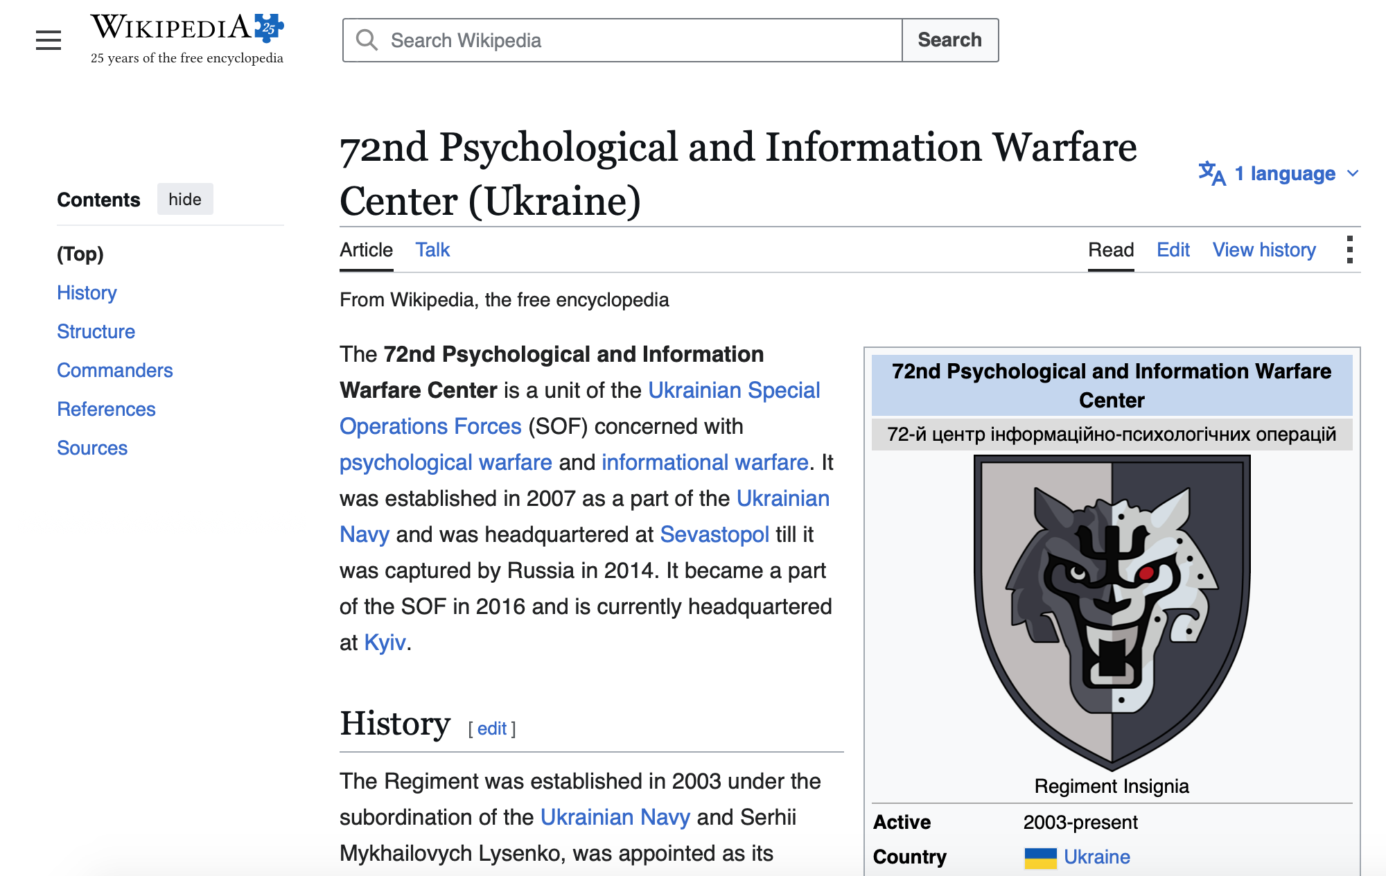
Task: Click the Ukraine flag icon
Action: (x=1040, y=857)
